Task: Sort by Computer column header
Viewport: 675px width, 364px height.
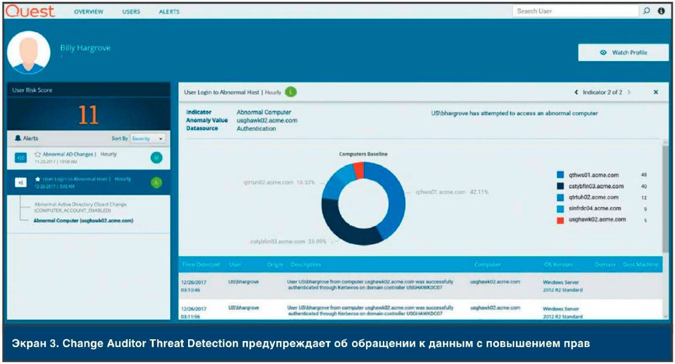Action: point(487,264)
